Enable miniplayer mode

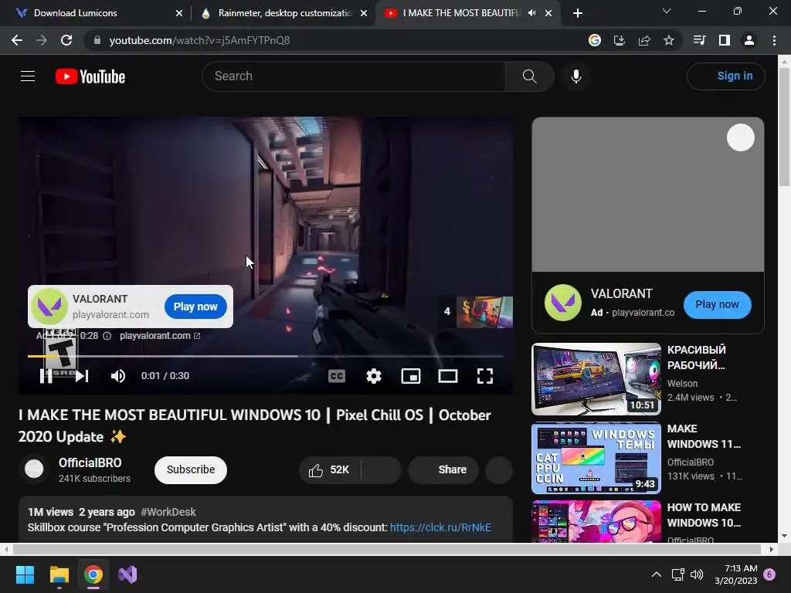tap(411, 376)
